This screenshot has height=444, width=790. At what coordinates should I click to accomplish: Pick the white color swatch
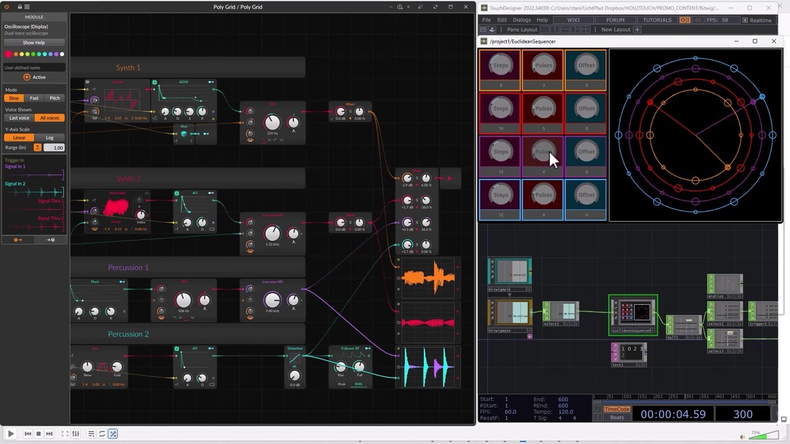(62, 54)
